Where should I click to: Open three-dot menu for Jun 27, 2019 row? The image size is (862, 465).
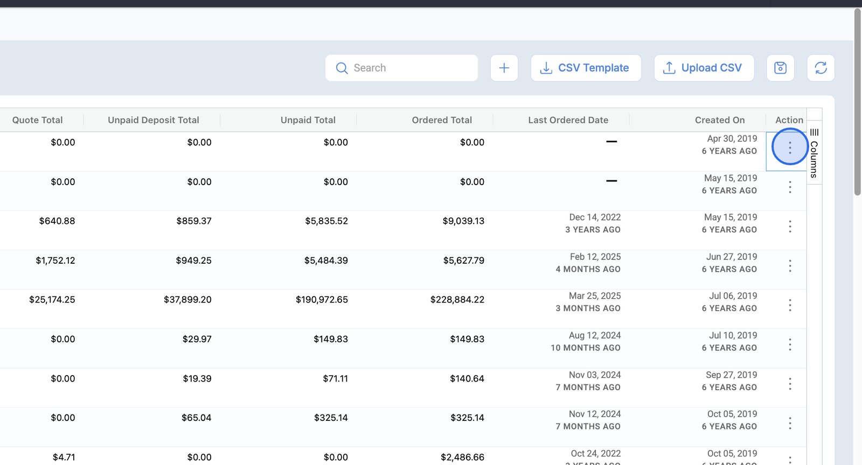[x=790, y=266]
